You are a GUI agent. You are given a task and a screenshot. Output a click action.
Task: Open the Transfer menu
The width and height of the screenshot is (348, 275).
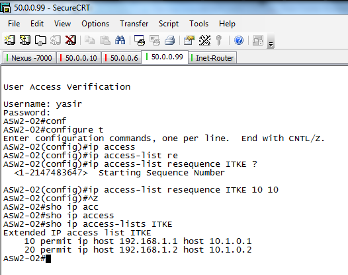(134, 24)
